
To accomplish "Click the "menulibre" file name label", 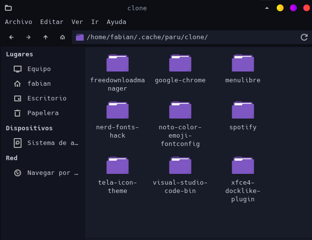I will [243, 80].
